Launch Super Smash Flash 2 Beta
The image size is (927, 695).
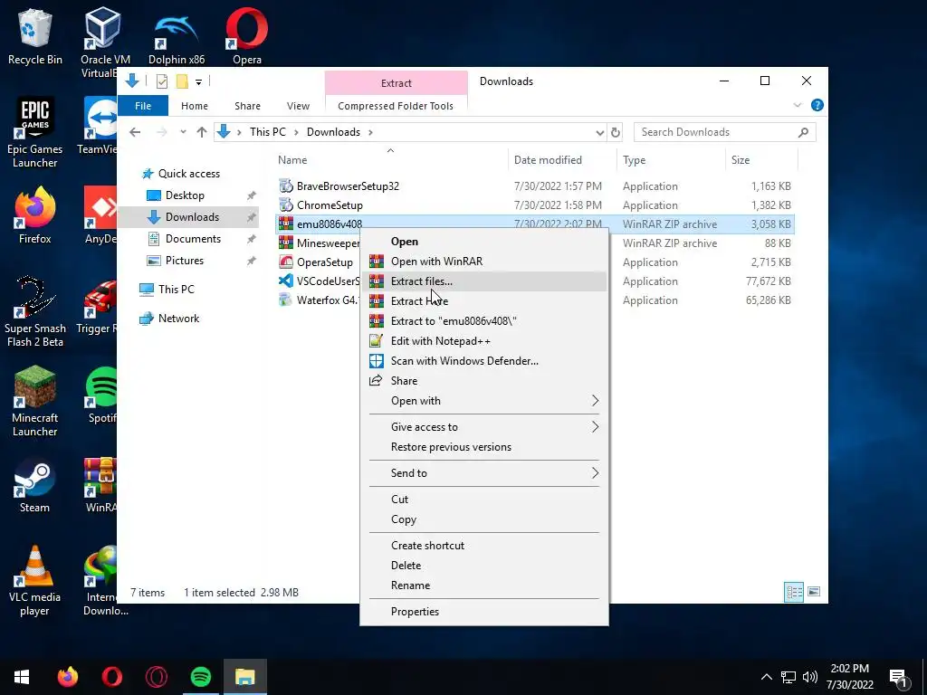35,311
